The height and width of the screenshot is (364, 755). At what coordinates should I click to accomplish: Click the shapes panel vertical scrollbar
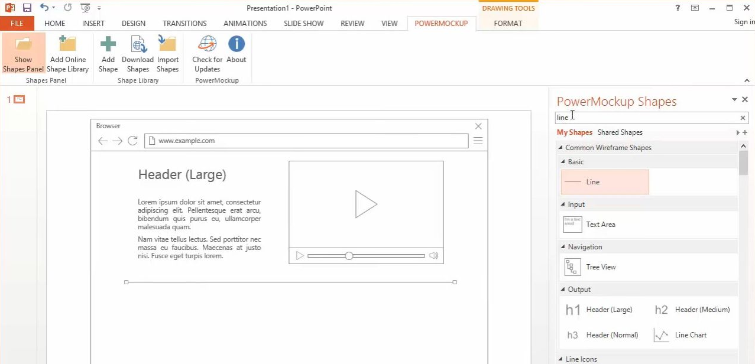[x=744, y=163]
